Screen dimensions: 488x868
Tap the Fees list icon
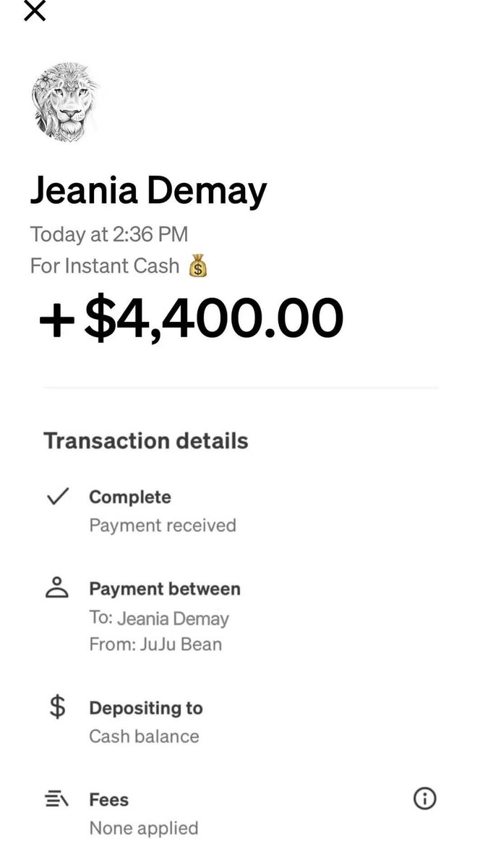[x=57, y=800]
